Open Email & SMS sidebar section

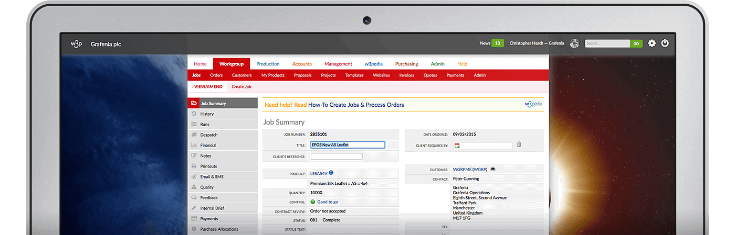click(212, 177)
